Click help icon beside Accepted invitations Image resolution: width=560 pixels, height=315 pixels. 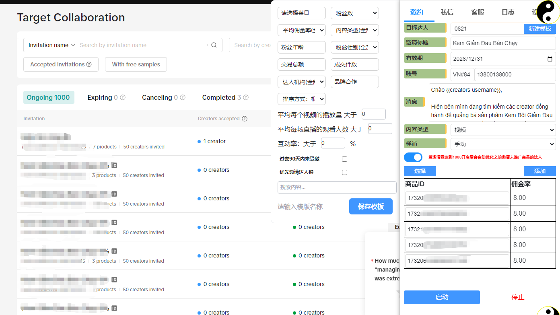[89, 64]
